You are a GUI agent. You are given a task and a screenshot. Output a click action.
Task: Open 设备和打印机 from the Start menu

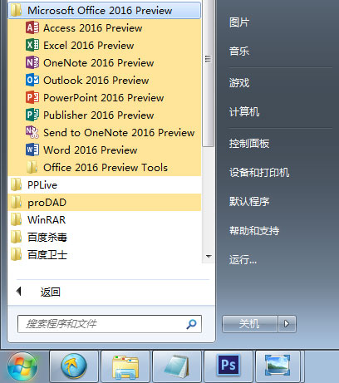click(x=259, y=173)
